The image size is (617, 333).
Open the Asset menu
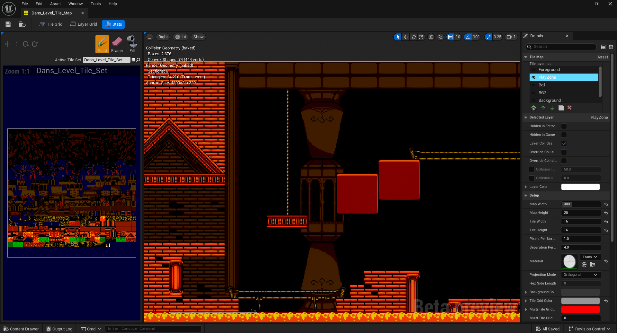[55, 4]
